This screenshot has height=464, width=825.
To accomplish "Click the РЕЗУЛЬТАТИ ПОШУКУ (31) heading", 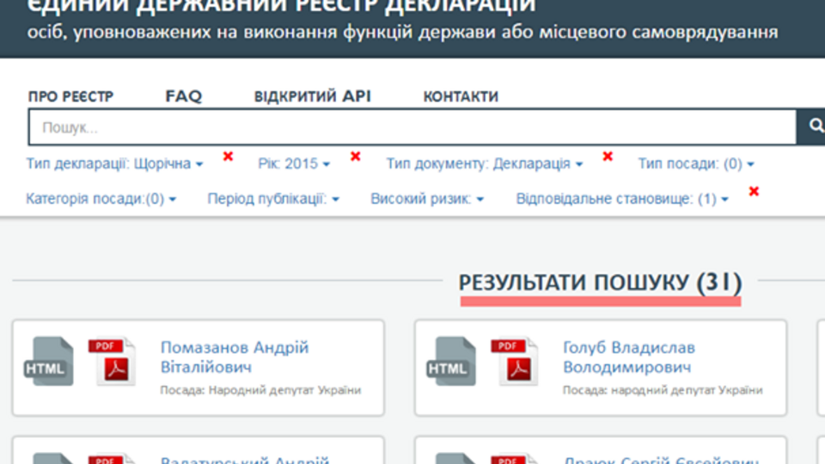I will tap(601, 283).
